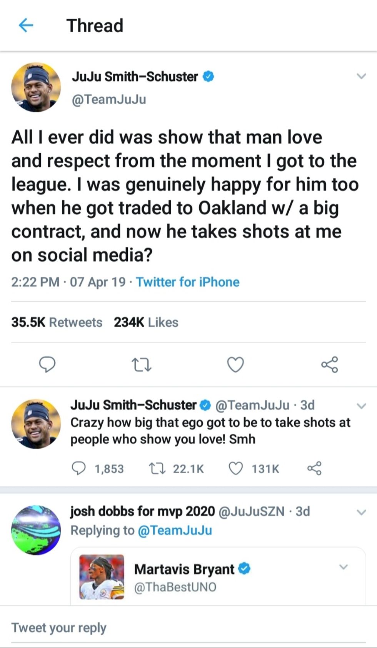The width and height of the screenshot is (377, 648).
Task: Open josh dobbs for mvp avatar
Action: (36, 530)
